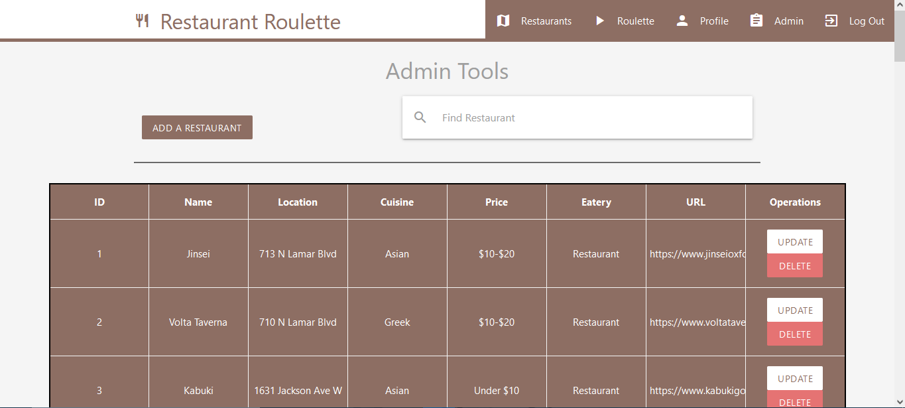The height and width of the screenshot is (408, 905).
Task: Delete the Kabuki restaurant row
Action: (795, 399)
